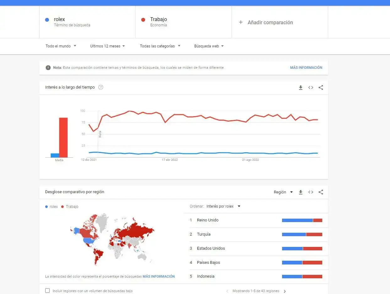Click the blue rolex term color dot
Viewport: 390px width, 294px height.
[47, 20]
